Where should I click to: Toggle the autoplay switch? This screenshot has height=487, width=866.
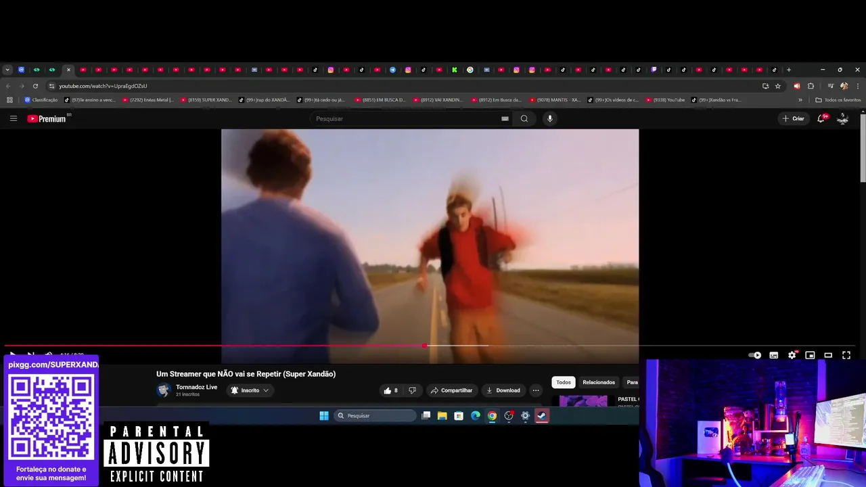click(755, 355)
